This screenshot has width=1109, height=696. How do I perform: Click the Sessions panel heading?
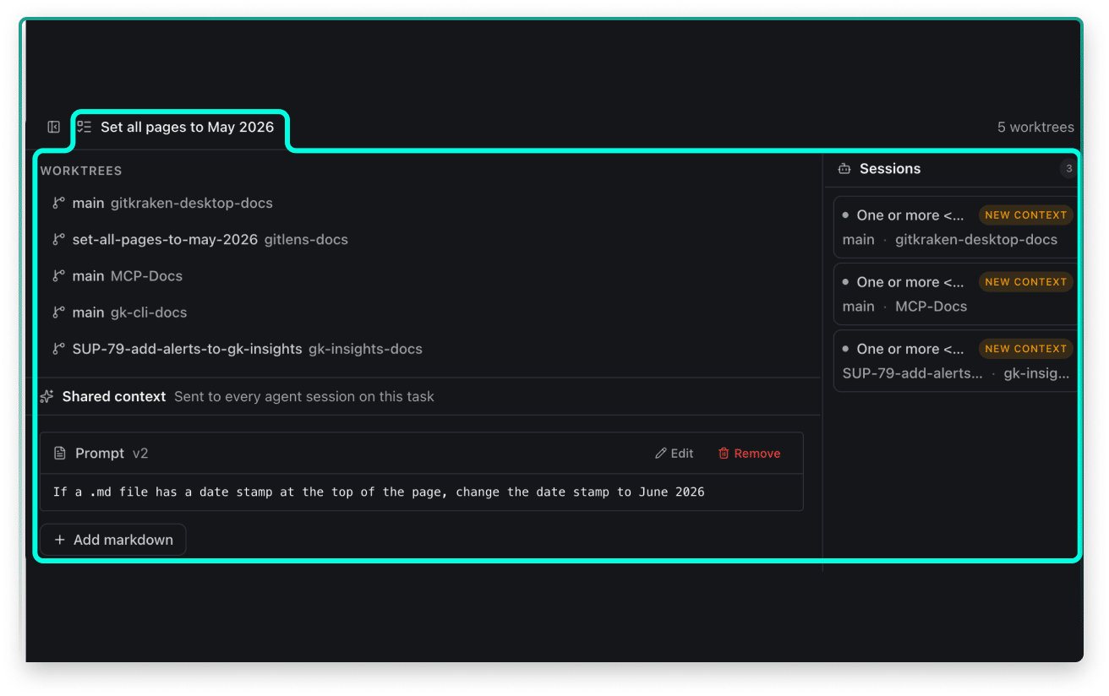pos(890,169)
